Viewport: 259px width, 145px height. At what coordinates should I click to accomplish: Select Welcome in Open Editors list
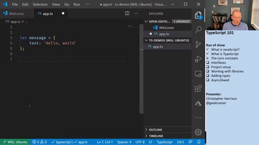tap(168, 28)
